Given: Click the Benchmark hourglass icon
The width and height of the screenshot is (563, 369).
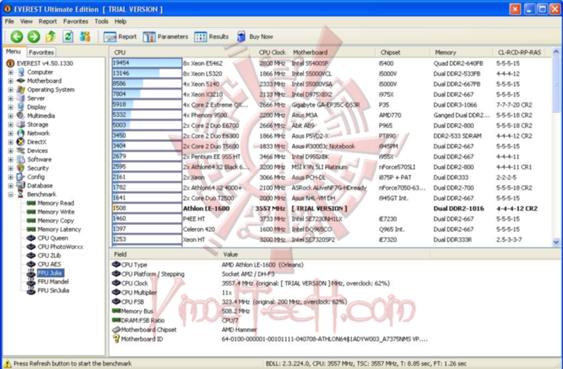Looking at the screenshot, I should tap(21, 194).
